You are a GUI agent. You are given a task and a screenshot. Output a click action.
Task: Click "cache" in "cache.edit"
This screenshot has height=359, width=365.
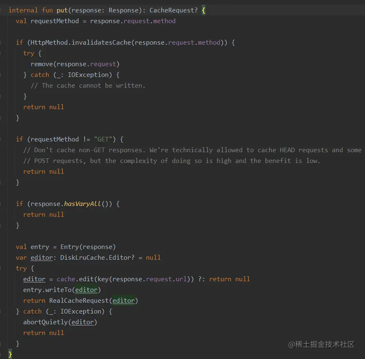click(x=66, y=279)
